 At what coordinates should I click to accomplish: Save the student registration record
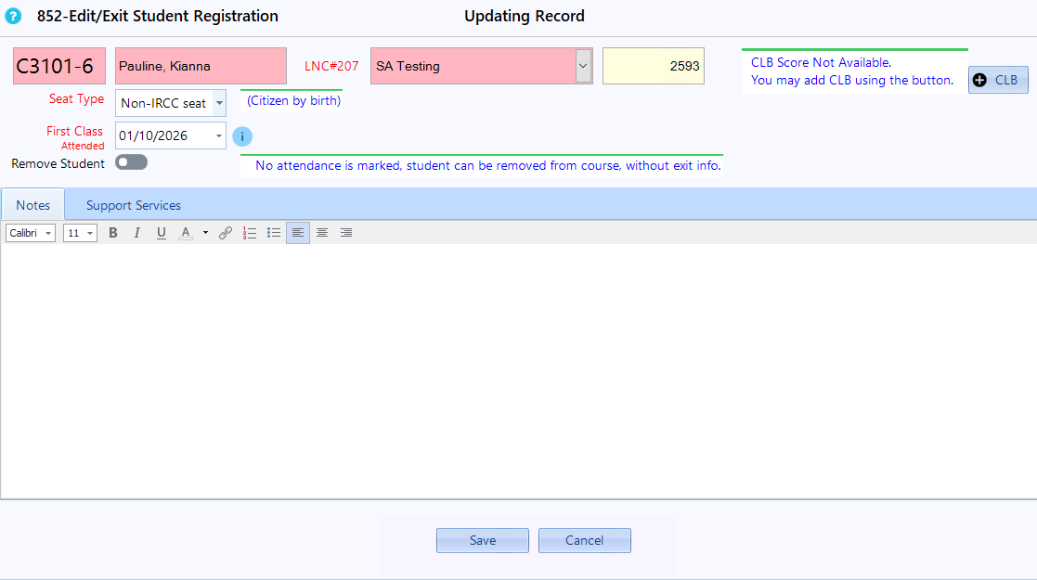coord(483,540)
